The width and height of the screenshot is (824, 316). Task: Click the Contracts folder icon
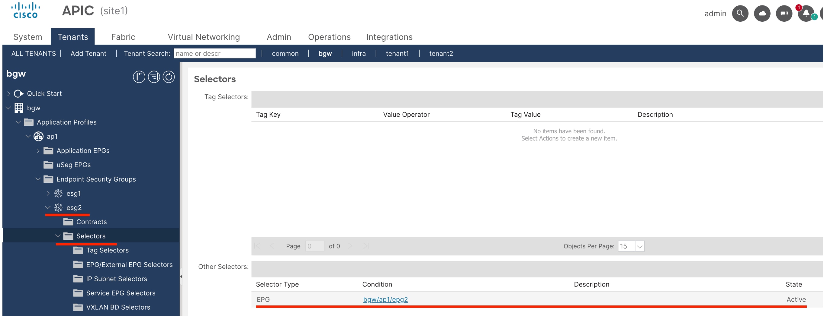pos(68,222)
